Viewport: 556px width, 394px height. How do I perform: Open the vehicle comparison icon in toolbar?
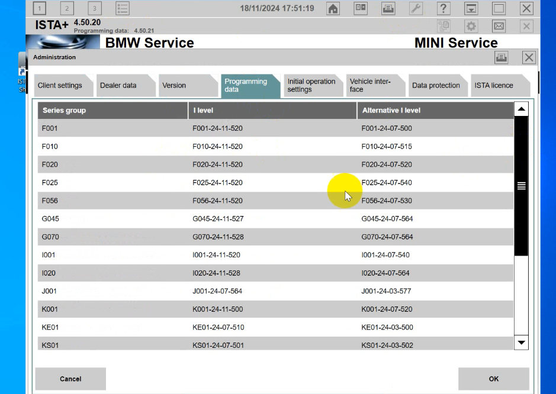tap(361, 8)
